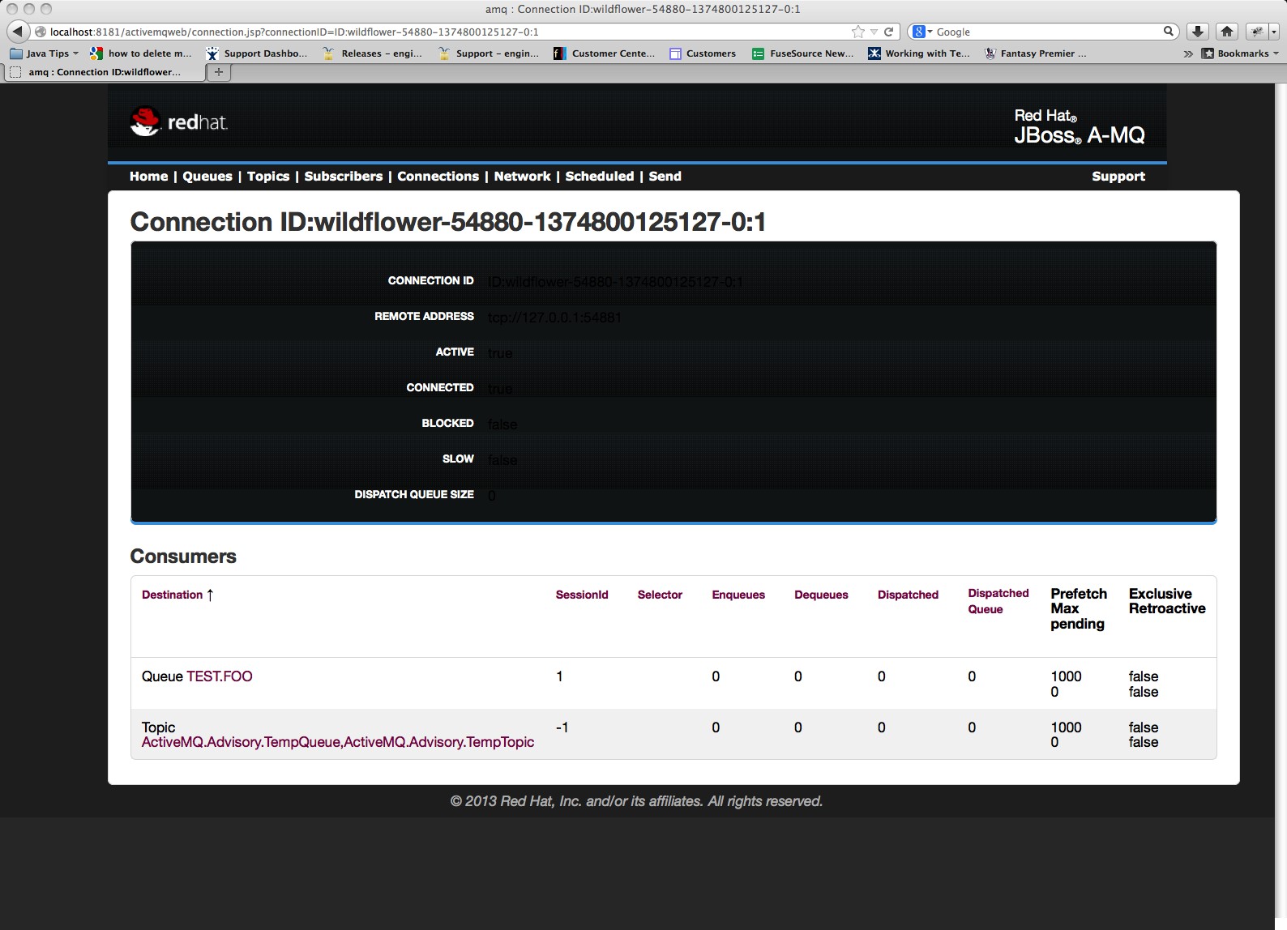
Task: Click the Red Hat JBoss A-MQ banner logo
Action: click(x=1080, y=126)
